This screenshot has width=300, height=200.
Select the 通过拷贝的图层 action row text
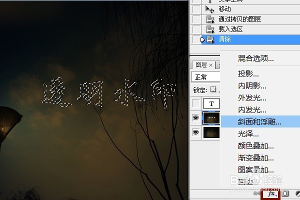[239, 19]
